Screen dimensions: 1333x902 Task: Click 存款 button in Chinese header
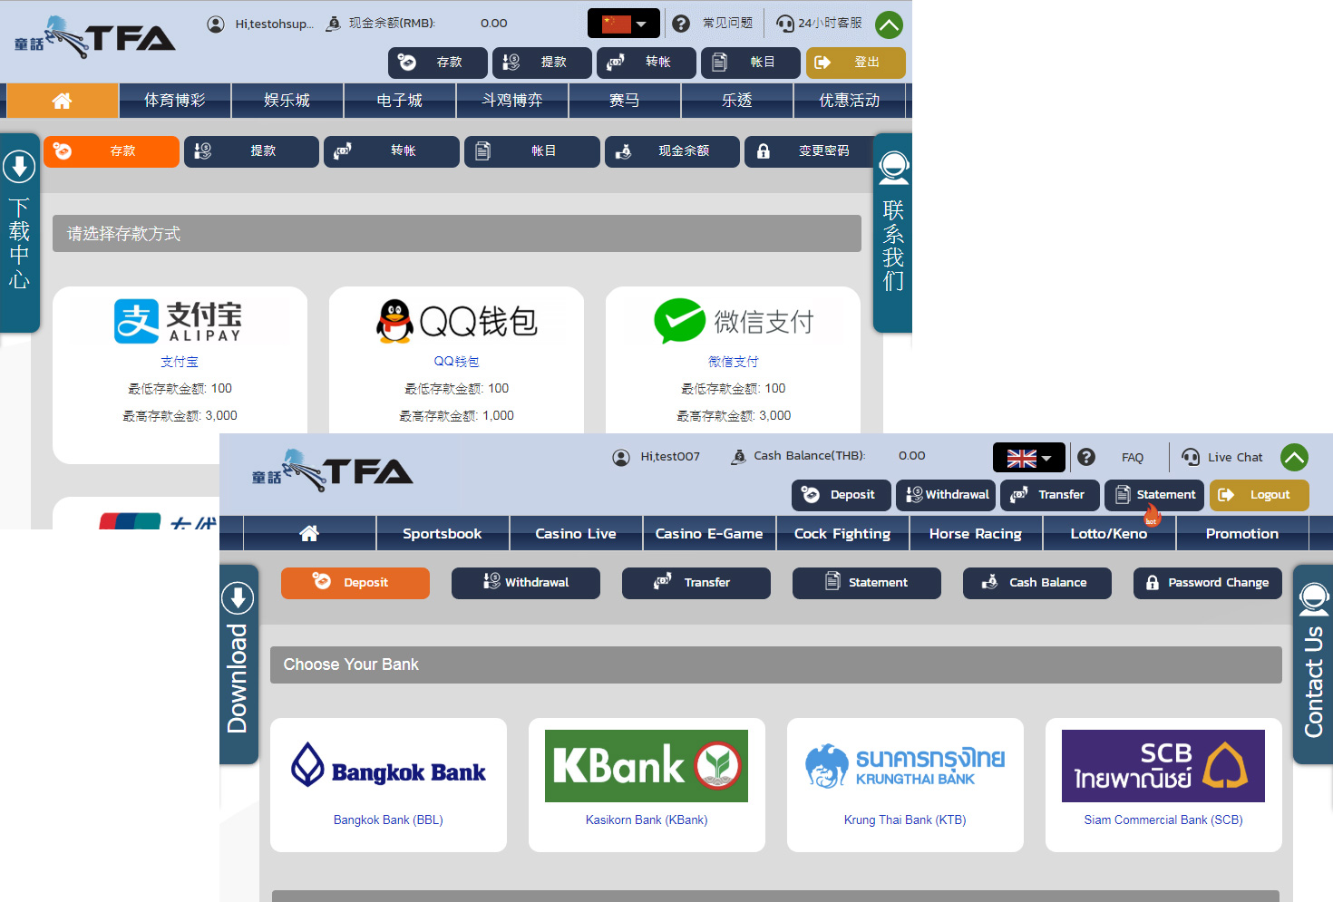[438, 63]
